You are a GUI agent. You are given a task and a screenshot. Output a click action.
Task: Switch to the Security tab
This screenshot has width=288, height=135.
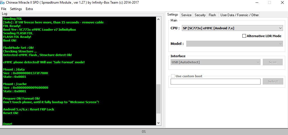pyautogui.click(x=200, y=15)
